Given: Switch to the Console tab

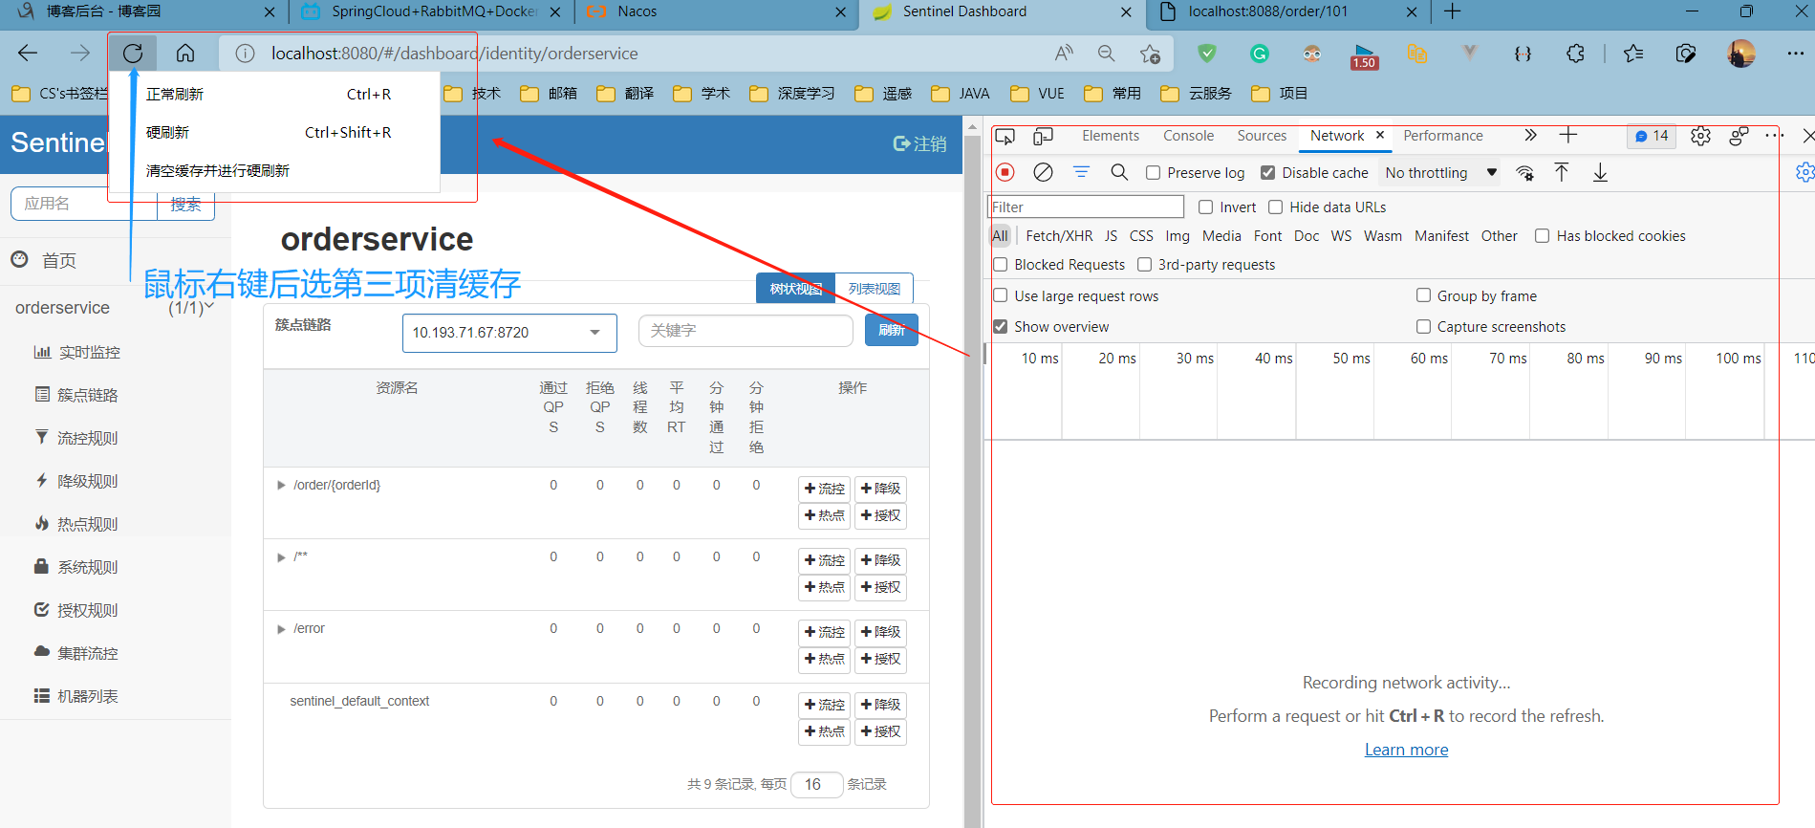Looking at the screenshot, I should (x=1188, y=136).
